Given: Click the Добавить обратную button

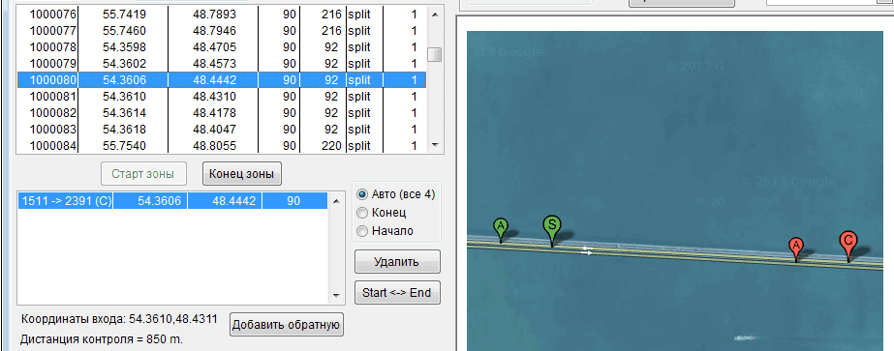Looking at the screenshot, I should [x=287, y=325].
